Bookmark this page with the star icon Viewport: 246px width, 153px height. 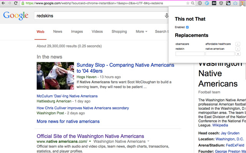188,3
